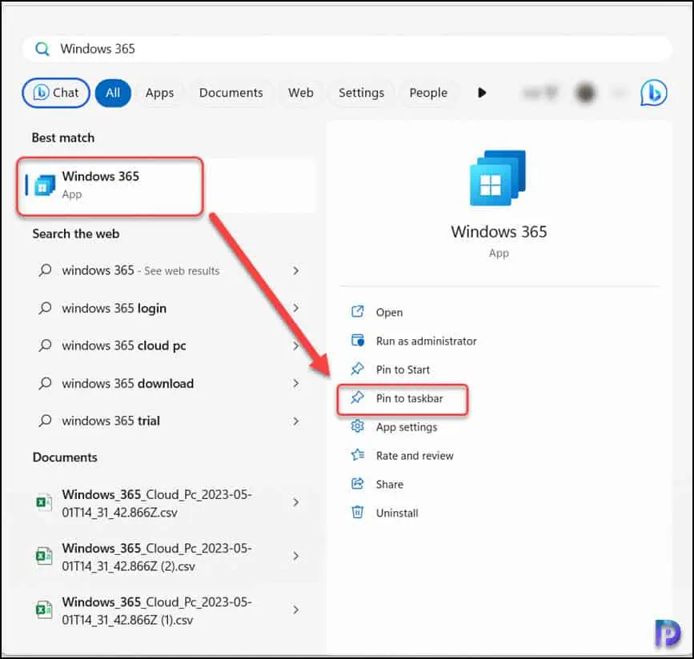Click the star icon beside Rate and review
Viewport: 694px width, 659px height.
(358, 455)
